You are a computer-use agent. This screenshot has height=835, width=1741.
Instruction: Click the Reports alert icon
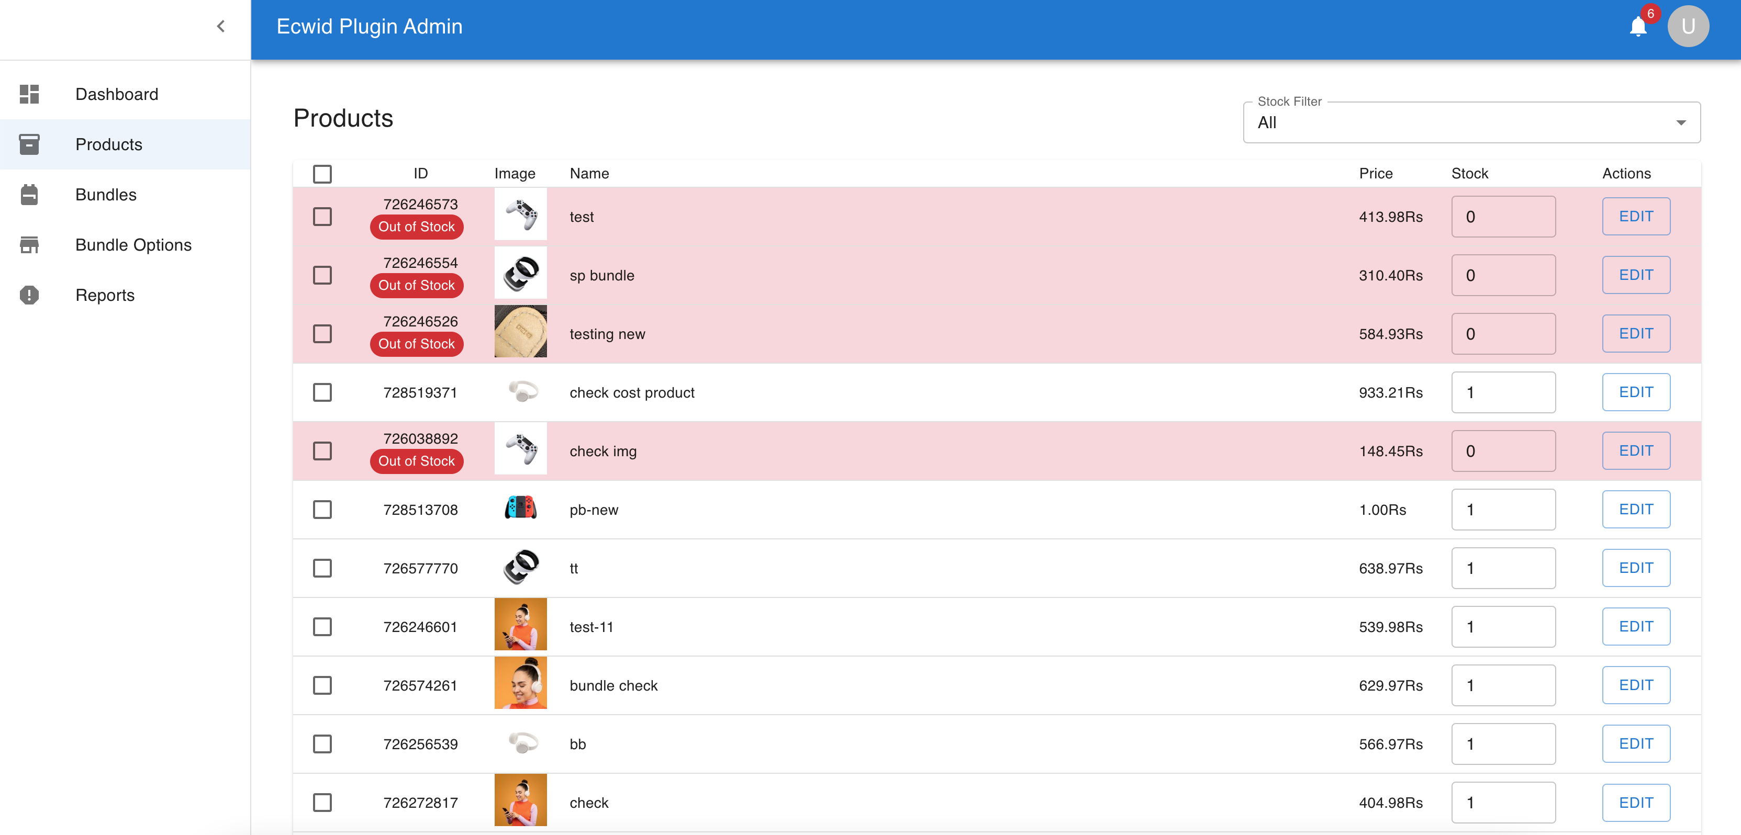click(x=29, y=295)
